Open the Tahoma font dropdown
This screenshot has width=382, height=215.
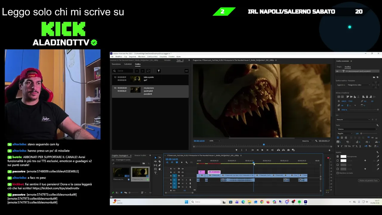coord(357,129)
